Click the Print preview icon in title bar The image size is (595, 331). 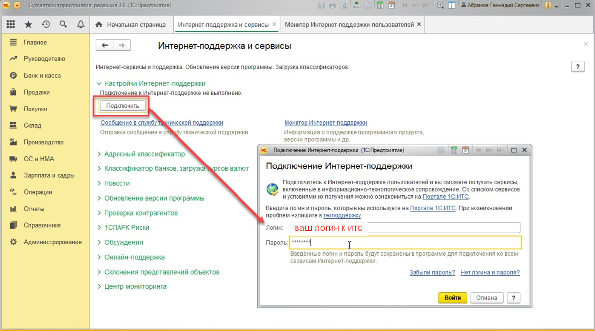tap(343, 5)
